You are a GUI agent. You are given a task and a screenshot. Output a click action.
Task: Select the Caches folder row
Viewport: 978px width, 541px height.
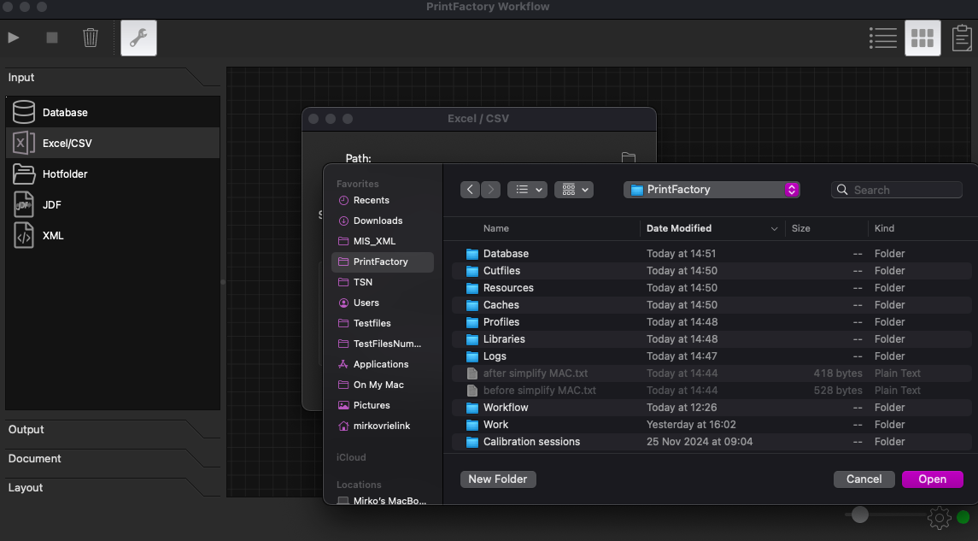(712, 305)
